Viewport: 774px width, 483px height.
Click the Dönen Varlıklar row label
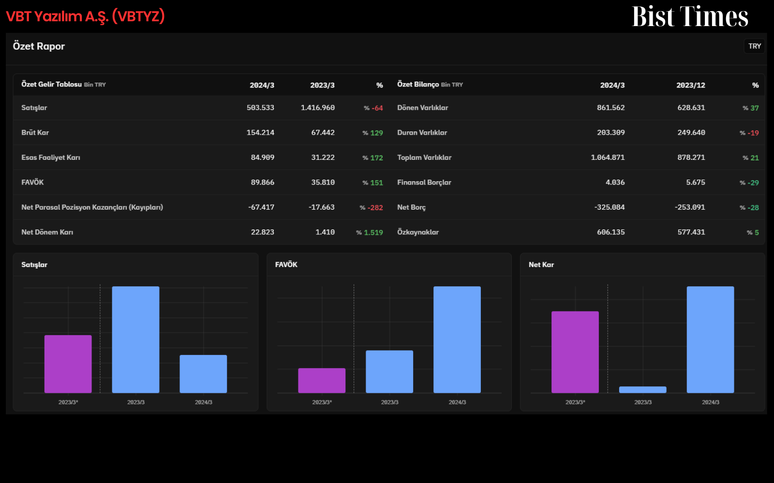point(423,108)
